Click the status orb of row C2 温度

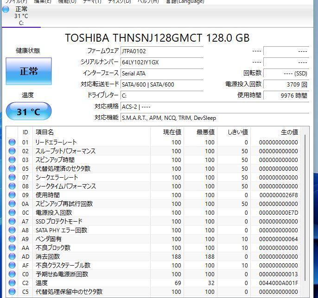[12, 283]
